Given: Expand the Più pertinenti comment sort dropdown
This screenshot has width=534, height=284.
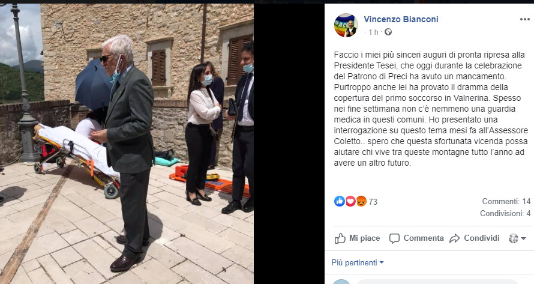Looking at the screenshot, I should [358, 263].
